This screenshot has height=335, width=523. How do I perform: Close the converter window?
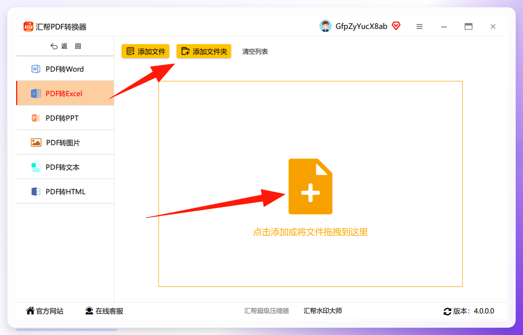point(493,26)
